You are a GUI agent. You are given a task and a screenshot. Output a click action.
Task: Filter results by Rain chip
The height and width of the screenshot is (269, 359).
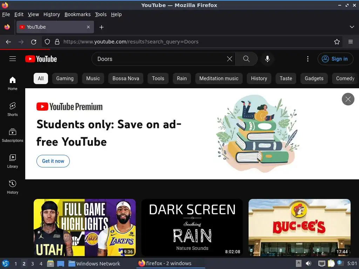pyautogui.click(x=182, y=78)
